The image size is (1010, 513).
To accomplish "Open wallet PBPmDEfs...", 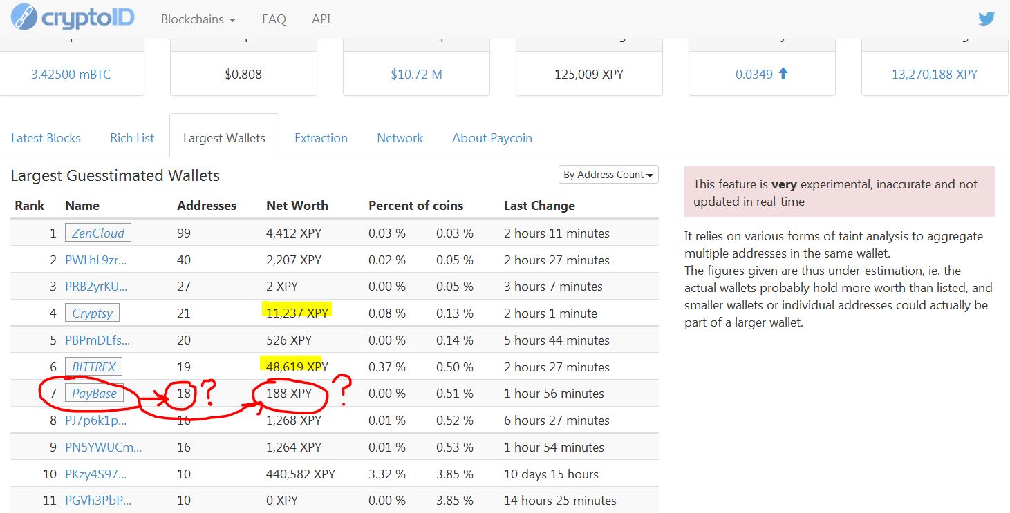I will [97, 340].
